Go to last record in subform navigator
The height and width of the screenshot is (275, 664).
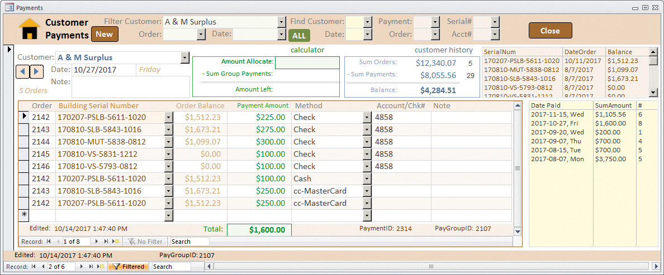point(106,242)
